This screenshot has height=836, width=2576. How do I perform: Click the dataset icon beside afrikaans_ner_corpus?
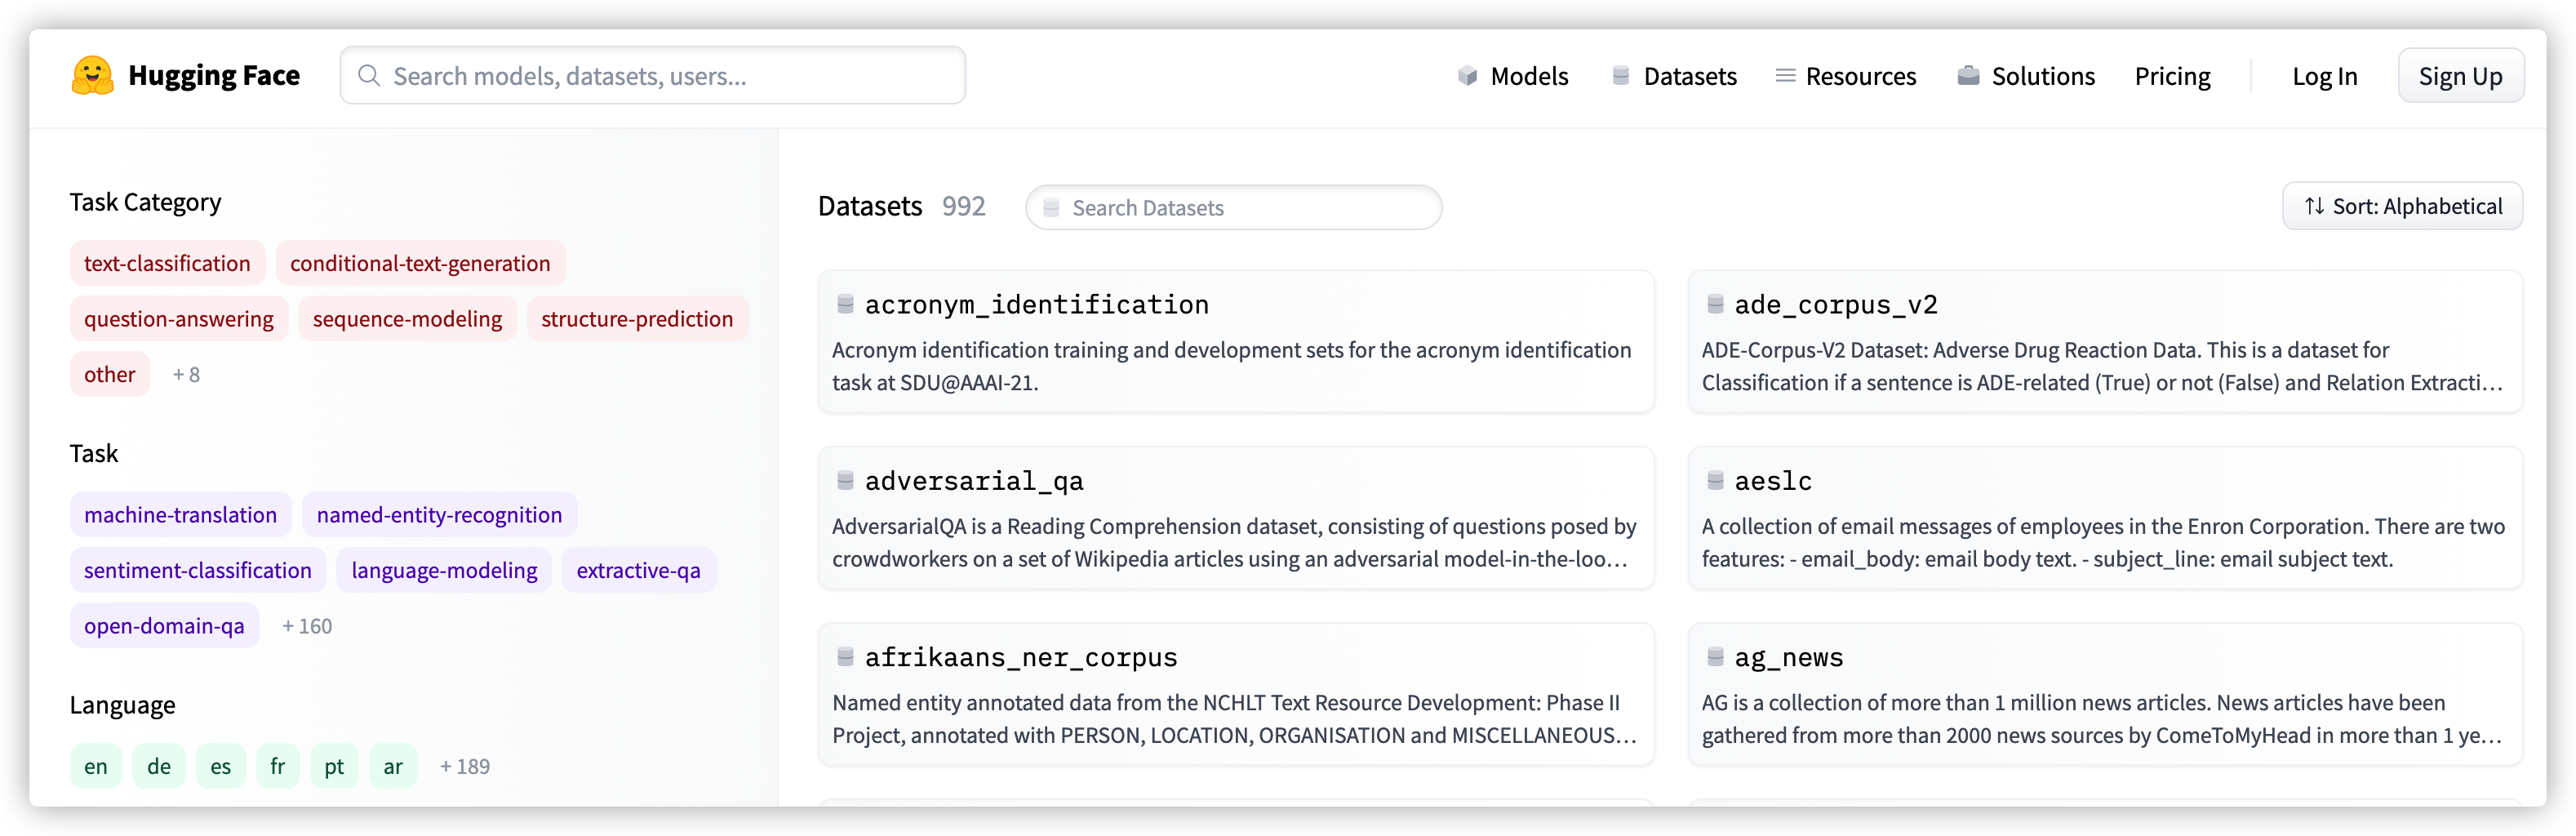[845, 657]
